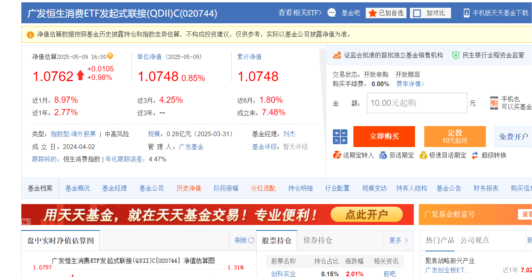532x277 pixels.
Task: Switch to the 公司观点 tab
Action: click(x=475, y=240)
